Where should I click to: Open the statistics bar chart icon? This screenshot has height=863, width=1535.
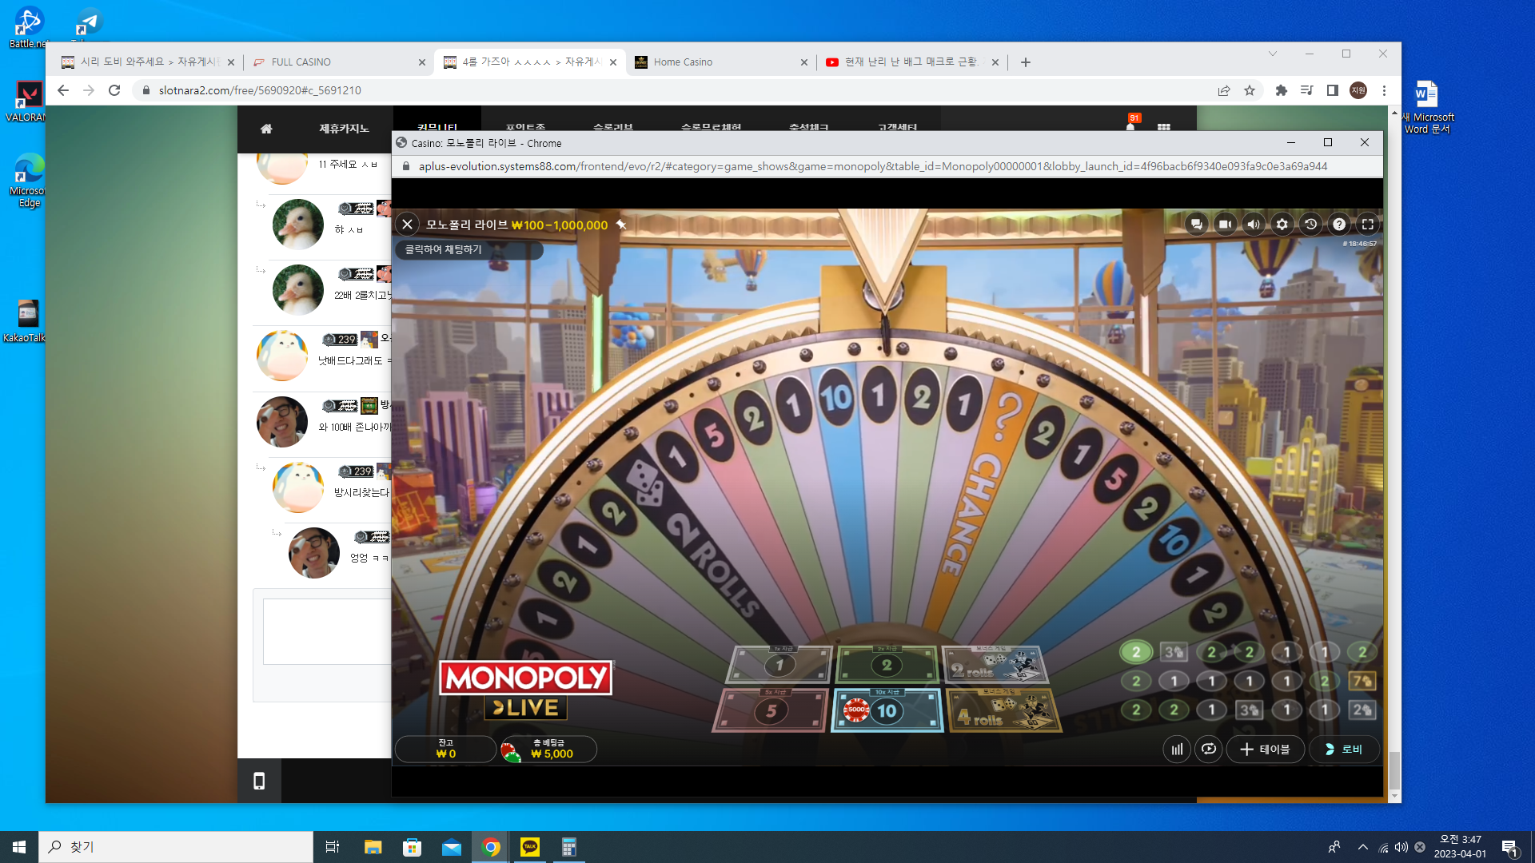pyautogui.click(x=1177, y=750)
